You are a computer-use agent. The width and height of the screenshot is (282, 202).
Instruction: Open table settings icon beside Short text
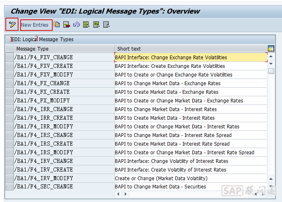(x=271, y=49)
